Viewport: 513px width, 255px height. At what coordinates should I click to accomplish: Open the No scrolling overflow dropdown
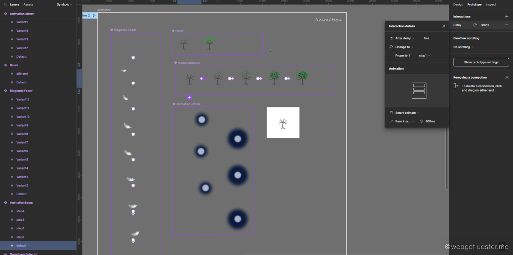[x=463, y=47]
